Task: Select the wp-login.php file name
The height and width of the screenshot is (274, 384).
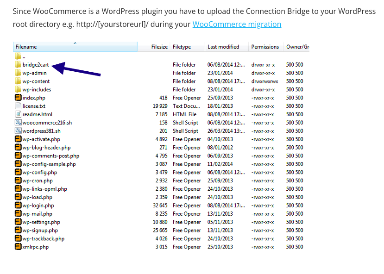Action: pos(38,206)
